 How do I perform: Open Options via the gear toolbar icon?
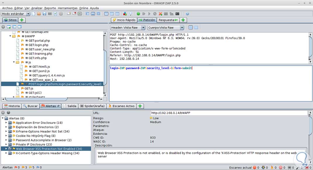point(61,14)
